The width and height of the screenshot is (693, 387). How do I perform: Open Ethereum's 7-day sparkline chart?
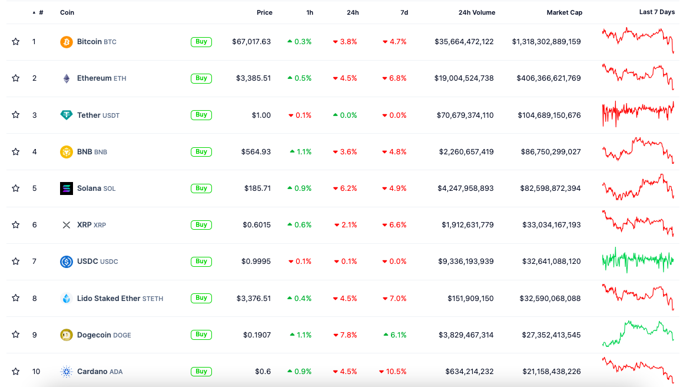(x=638, y=77)
